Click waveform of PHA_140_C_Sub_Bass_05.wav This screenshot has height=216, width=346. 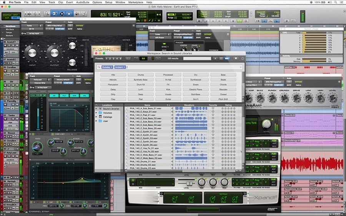click(191, 128)
